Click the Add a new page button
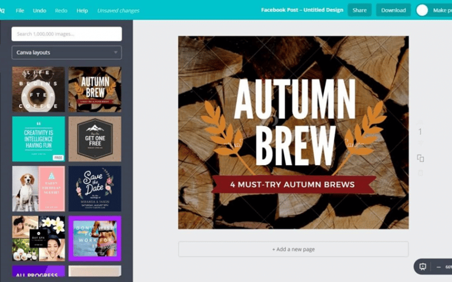Image resolution: width=452 pixels, height=282 pixels. [x=293, y=249]
